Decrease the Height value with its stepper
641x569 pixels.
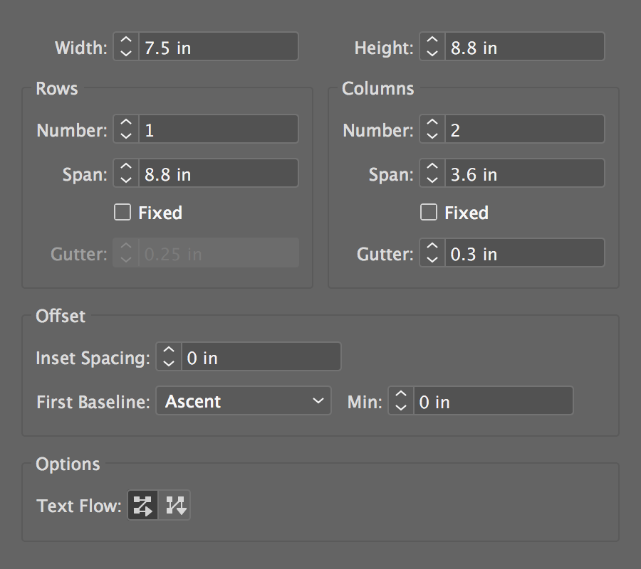click(x=432, y=51)
